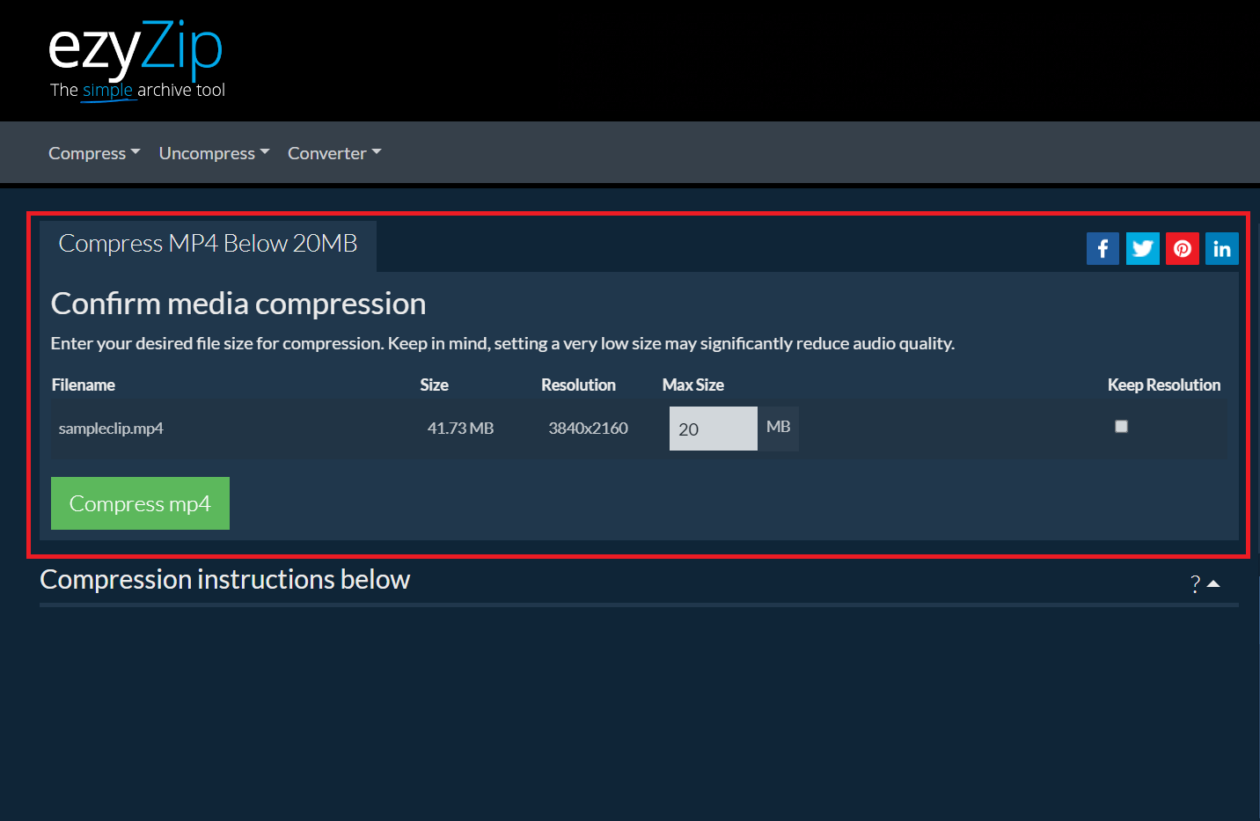Click the Max Size input showing 20

click(x=713, y=428)
